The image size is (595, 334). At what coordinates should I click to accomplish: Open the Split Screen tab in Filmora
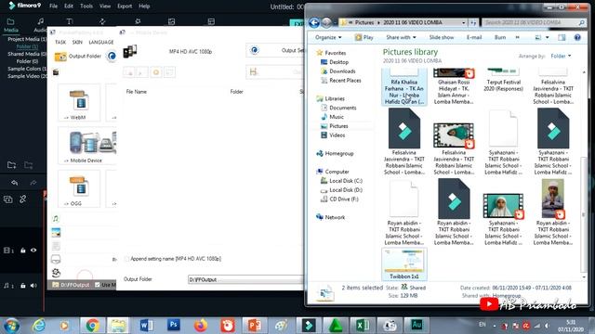(211, 21)
